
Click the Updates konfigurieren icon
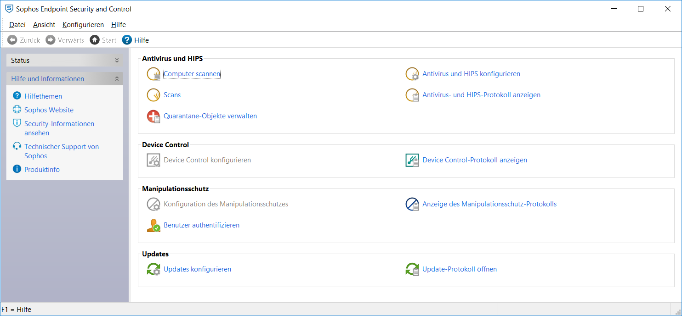tap(153, 269)
